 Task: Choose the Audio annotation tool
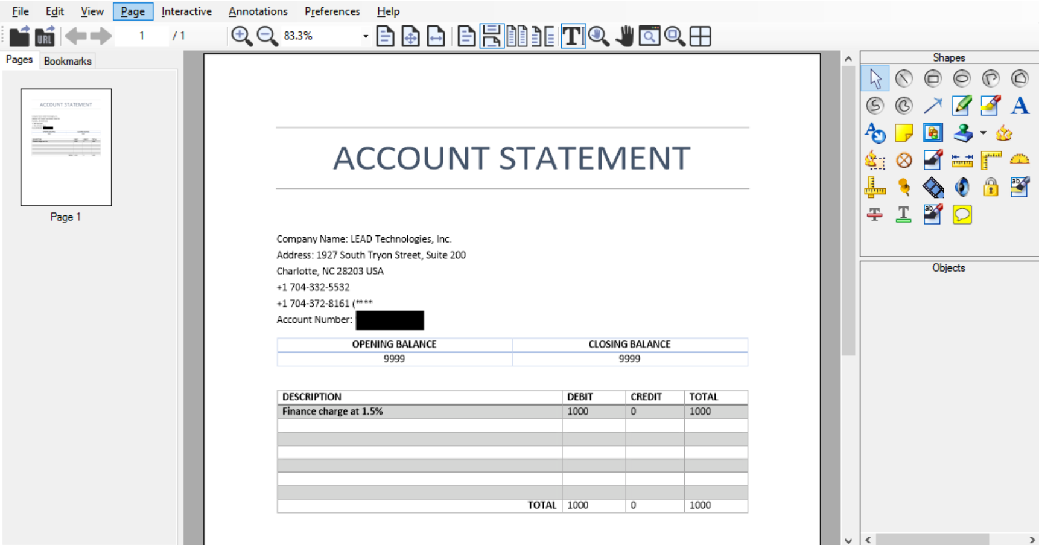point(961,187)
